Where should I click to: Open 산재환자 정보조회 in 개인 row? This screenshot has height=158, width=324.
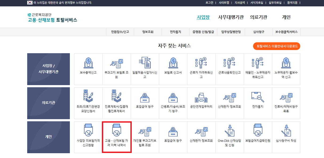[201, 136]
